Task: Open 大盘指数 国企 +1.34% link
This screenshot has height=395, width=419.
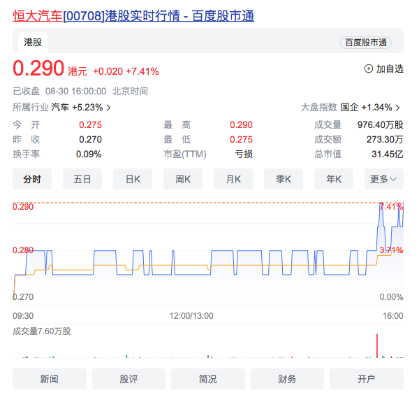Action: coord(351,108)
